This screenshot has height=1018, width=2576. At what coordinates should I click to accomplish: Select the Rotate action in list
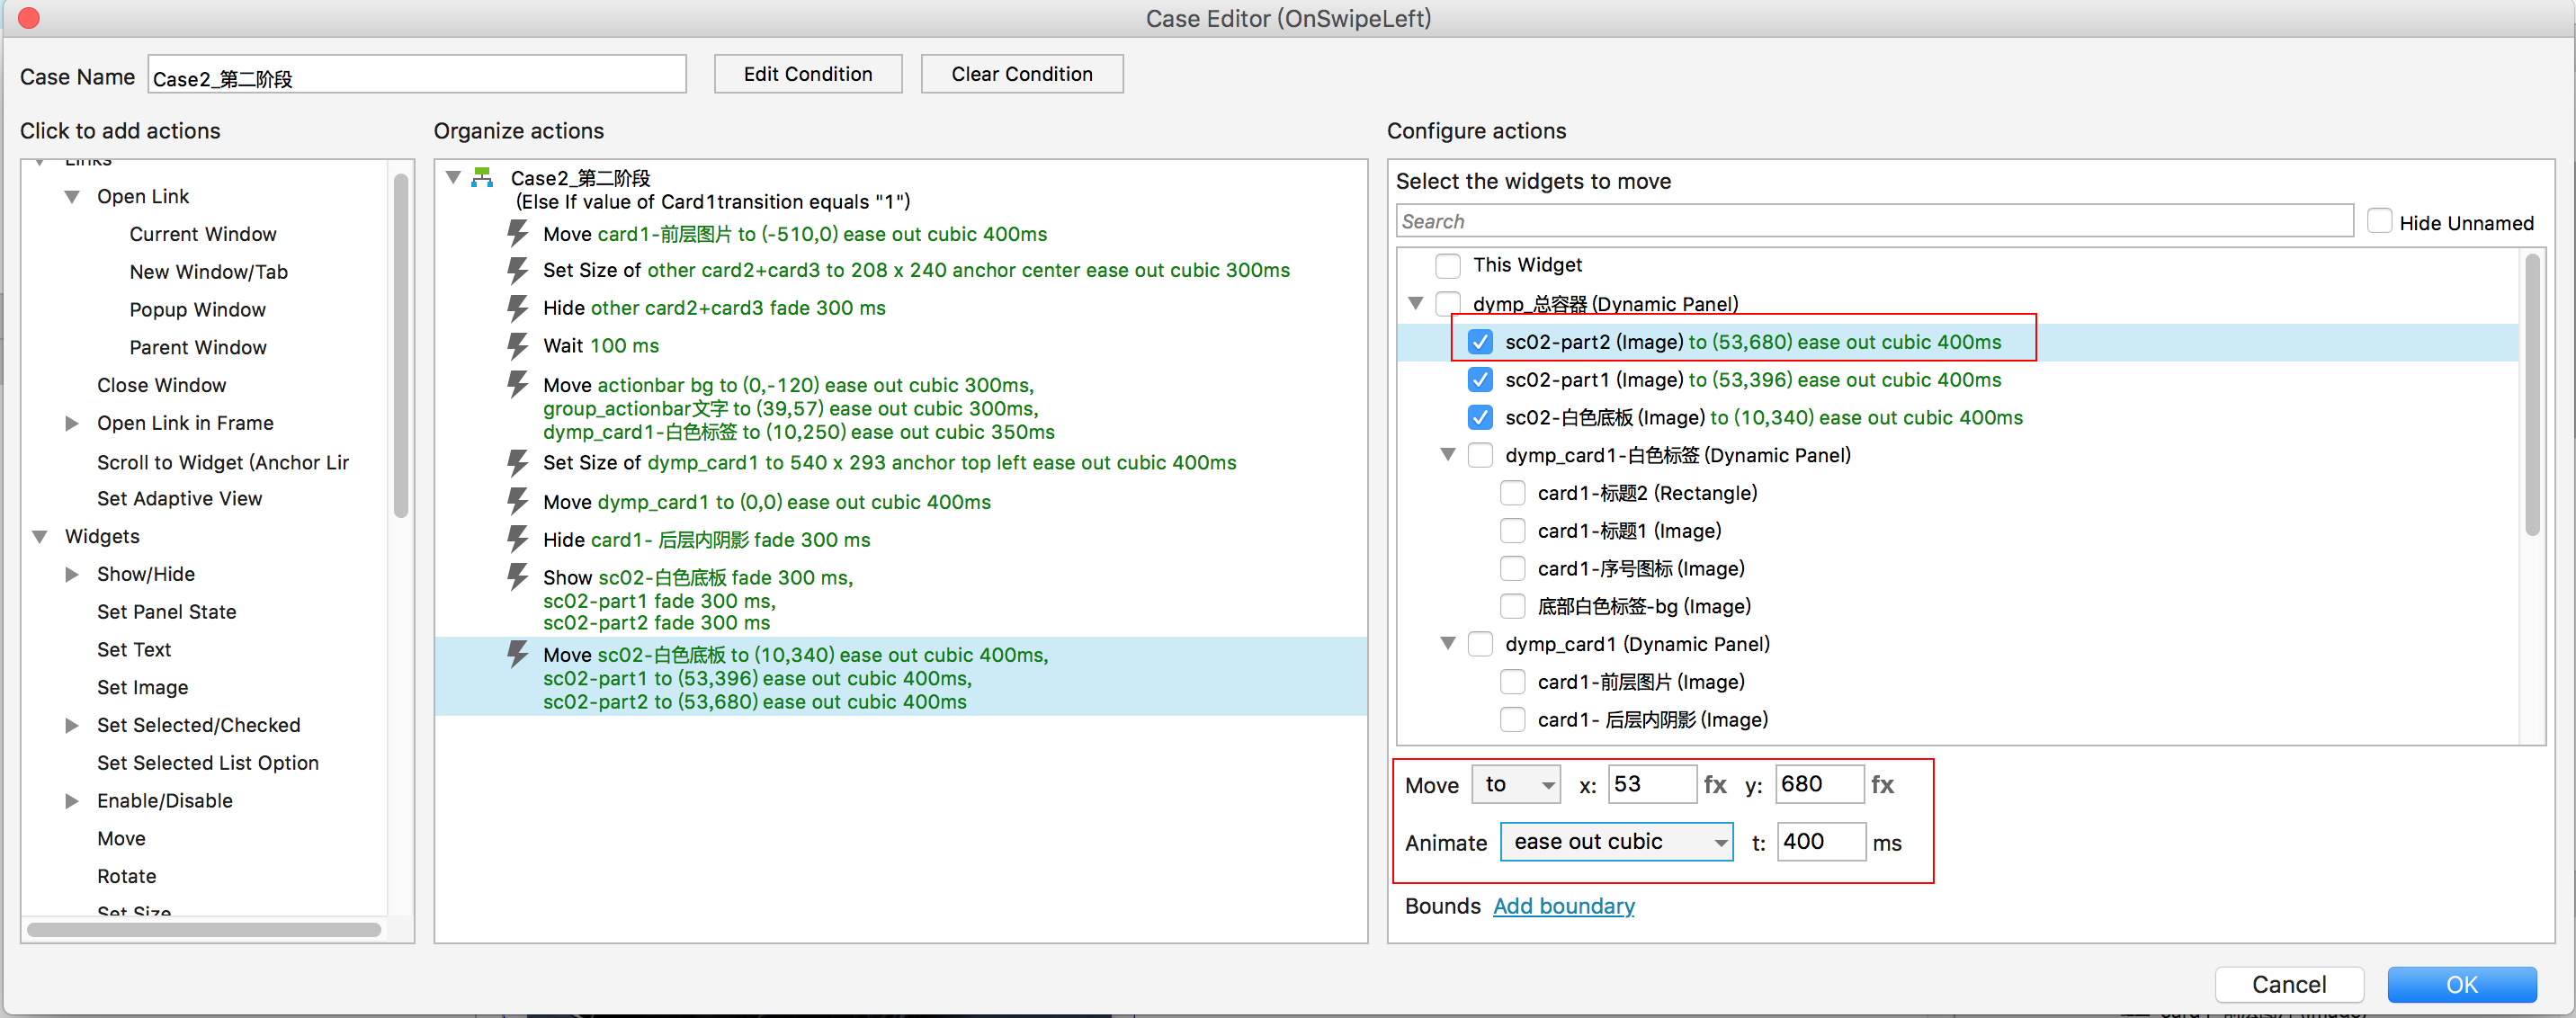pos(126,876)
